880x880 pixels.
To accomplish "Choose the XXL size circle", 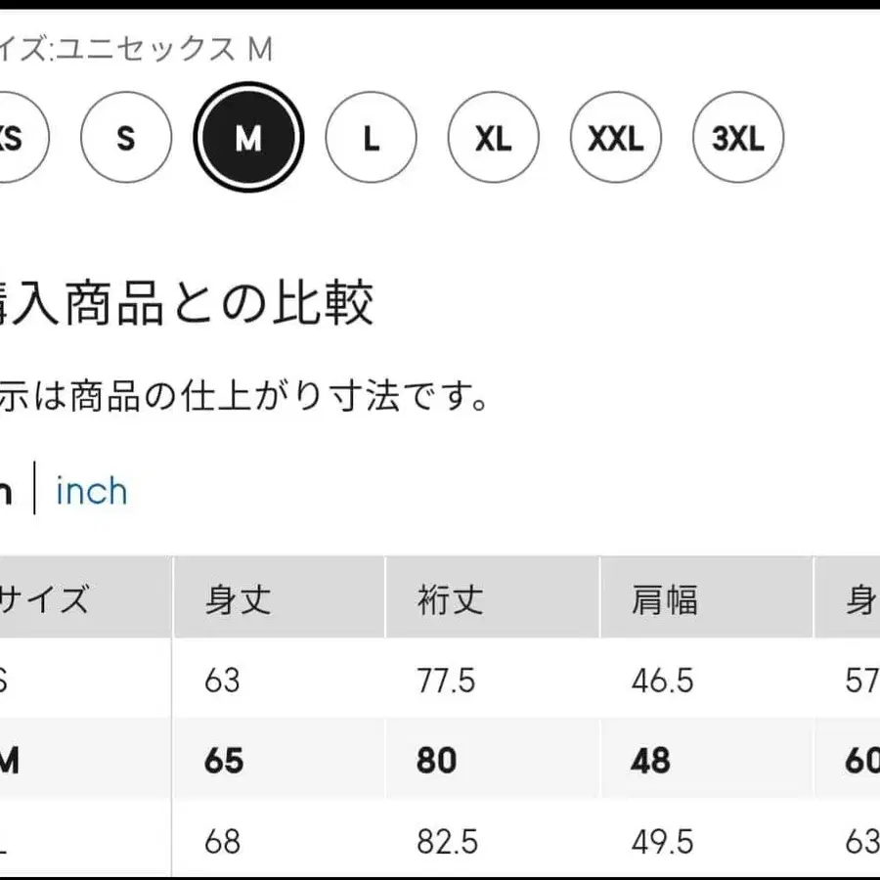I will (x=616, y=139).
